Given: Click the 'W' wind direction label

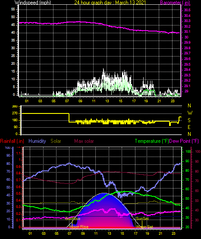Looking at the screenshot, I should 190,113.
